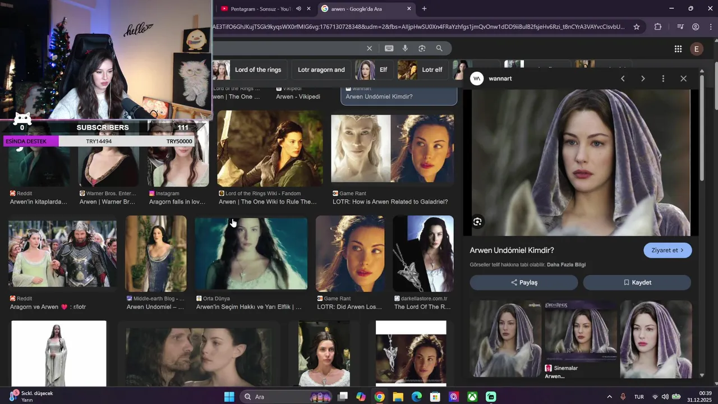Search inside image with Lens overlay icon

477,222
